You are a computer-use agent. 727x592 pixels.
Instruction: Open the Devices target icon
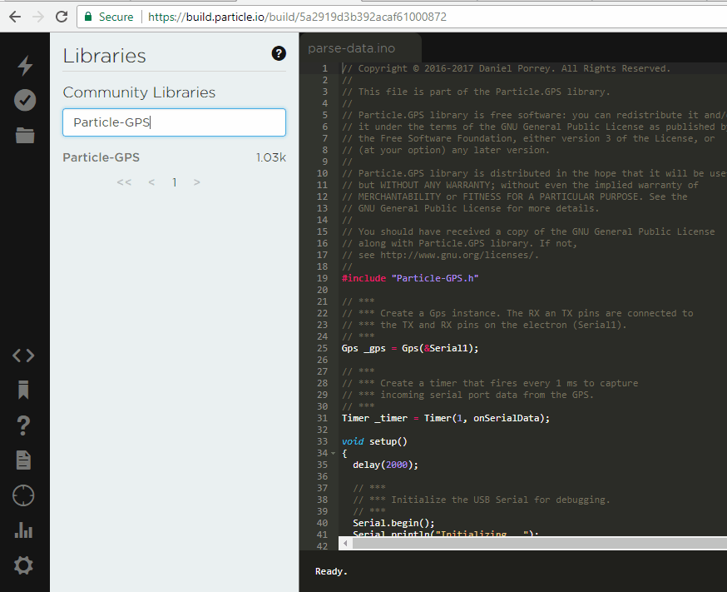[23, 495]
